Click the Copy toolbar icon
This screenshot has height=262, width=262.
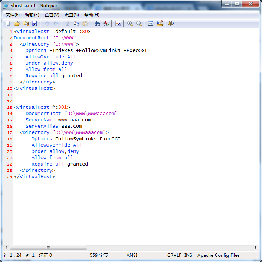click(x=76, y=23)
